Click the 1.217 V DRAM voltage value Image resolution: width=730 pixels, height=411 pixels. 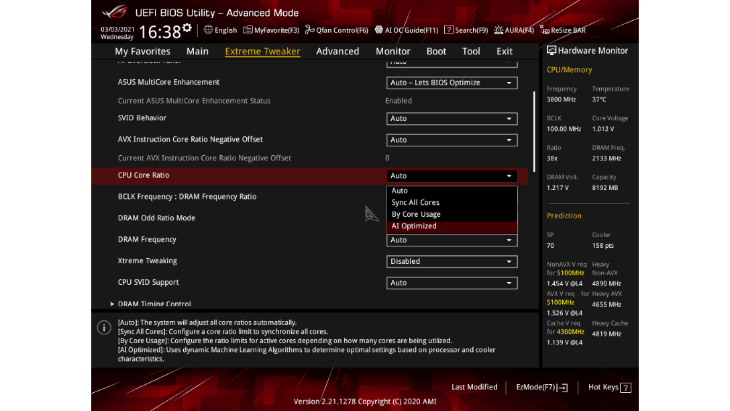click(x=558, y=188)
